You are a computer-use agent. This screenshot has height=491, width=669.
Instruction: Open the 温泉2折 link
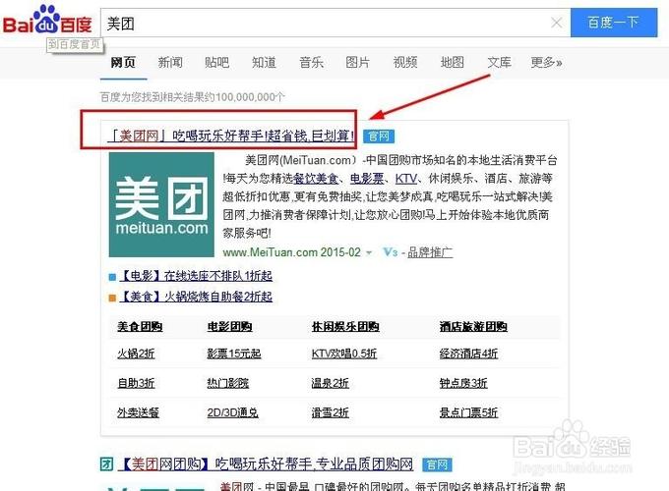[330, 383]
